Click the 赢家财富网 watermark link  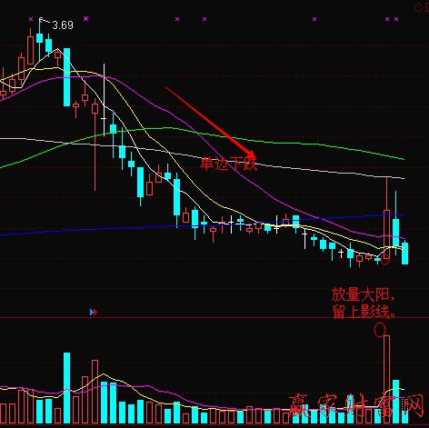coord(356,406)
